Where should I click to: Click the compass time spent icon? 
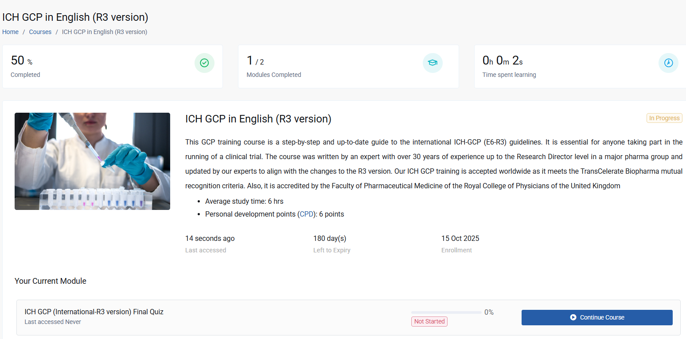click(x=668, y=63)
